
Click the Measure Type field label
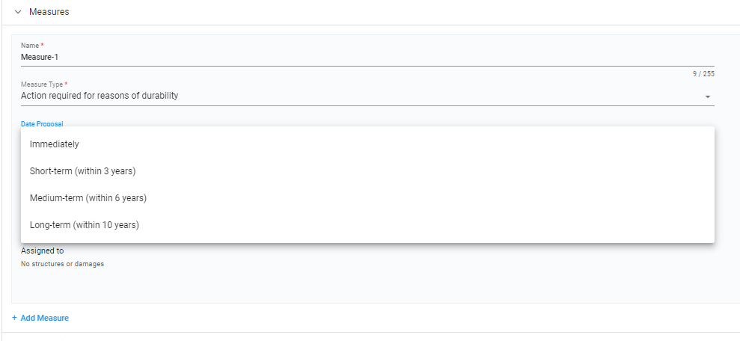click(42, 85)
